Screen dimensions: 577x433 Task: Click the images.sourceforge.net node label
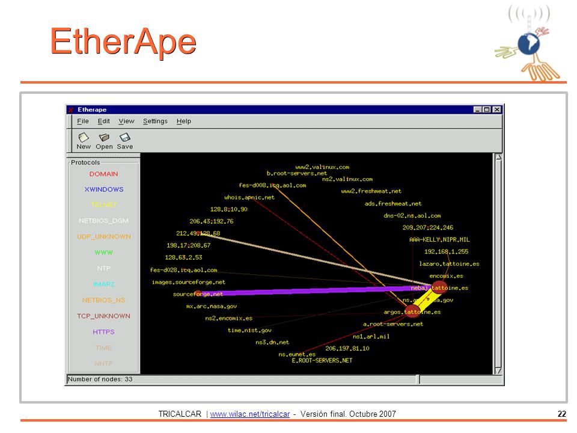[x=189, y=282]
